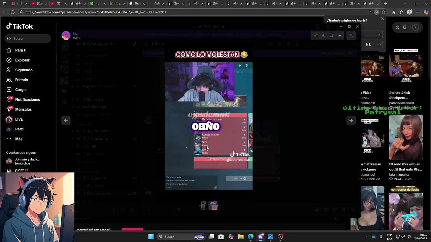Select the second media thumbnail below the video
Image resolution: width=431 pixels, height=242 pixels.
click(x=213, y=205)
